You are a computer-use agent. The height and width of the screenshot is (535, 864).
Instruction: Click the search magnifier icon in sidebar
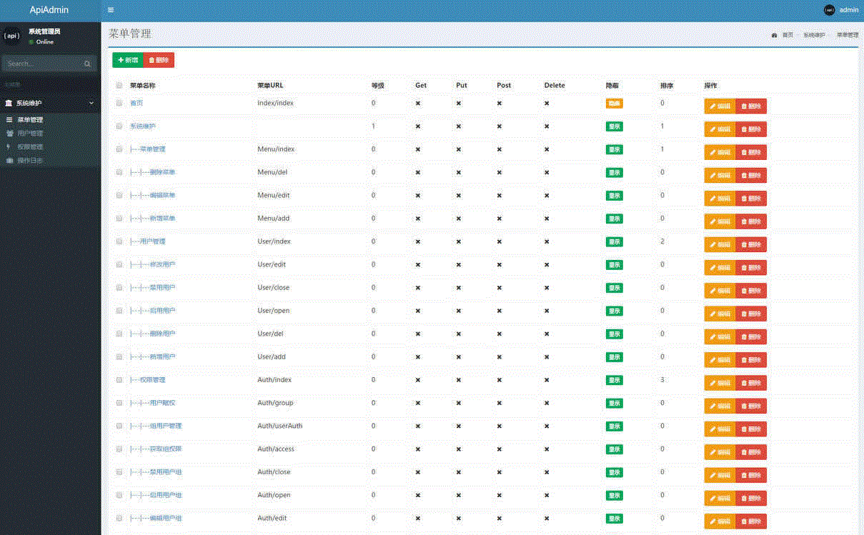(x=87, y=64)
